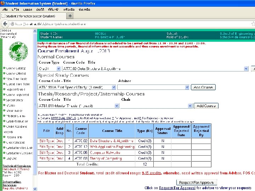The width and height of the screenshot is (255, 191).
Task: Open the Request For Approval link
Action: (177, 188)
